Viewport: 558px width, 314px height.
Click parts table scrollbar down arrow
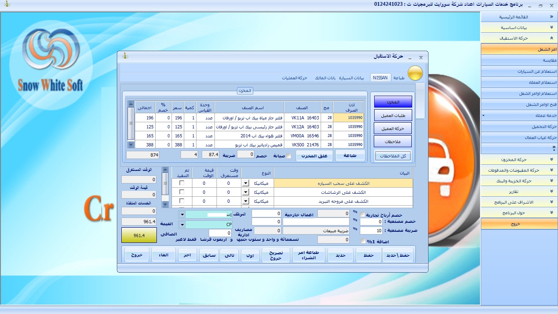pyautogui.click(x=131, y=144)
